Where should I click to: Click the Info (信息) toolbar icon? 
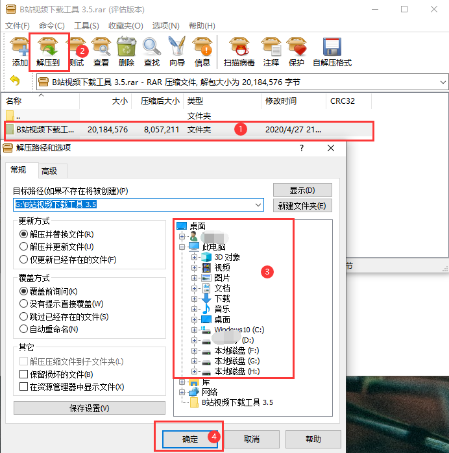point(202,47)
